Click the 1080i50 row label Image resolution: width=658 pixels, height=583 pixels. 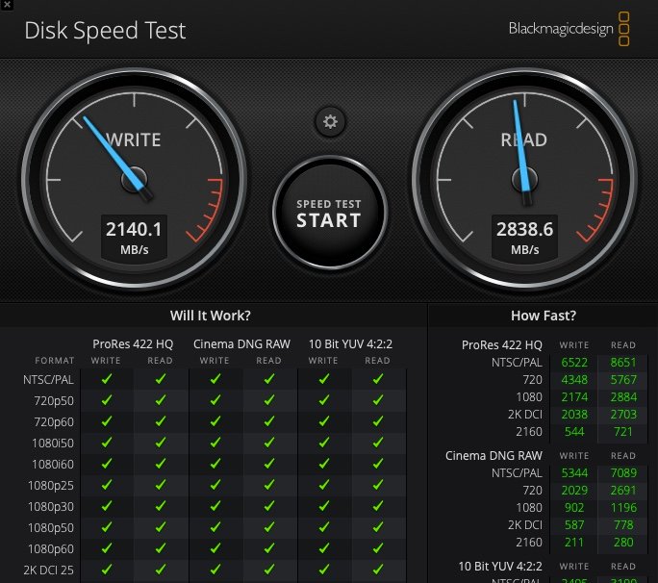tap(53, 444)
